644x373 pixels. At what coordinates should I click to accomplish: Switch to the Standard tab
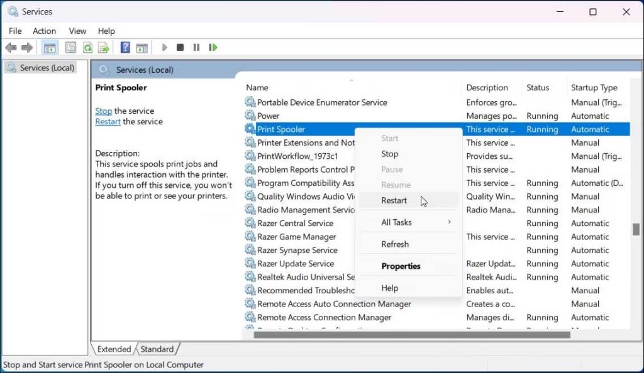coord(157,349)
